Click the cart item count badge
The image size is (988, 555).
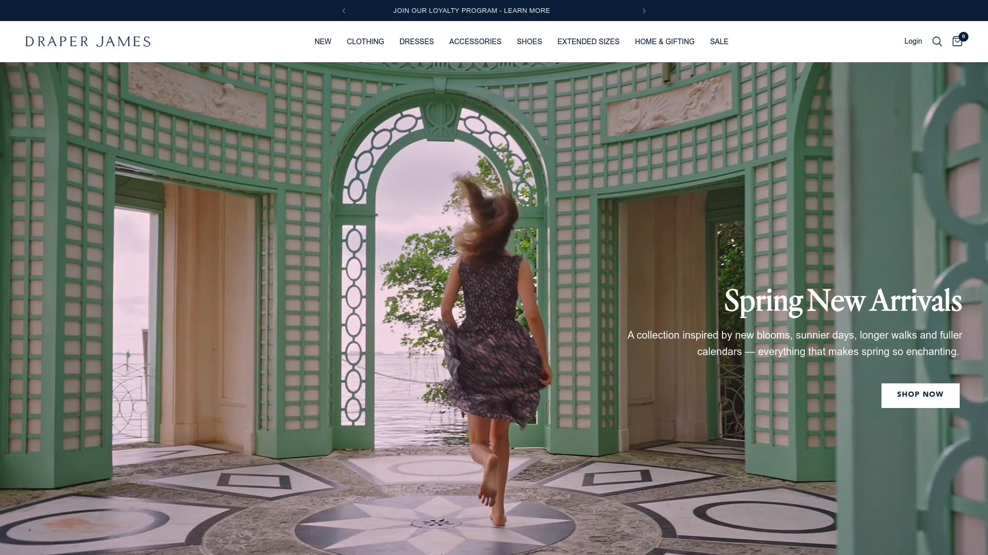coord(963,36)
